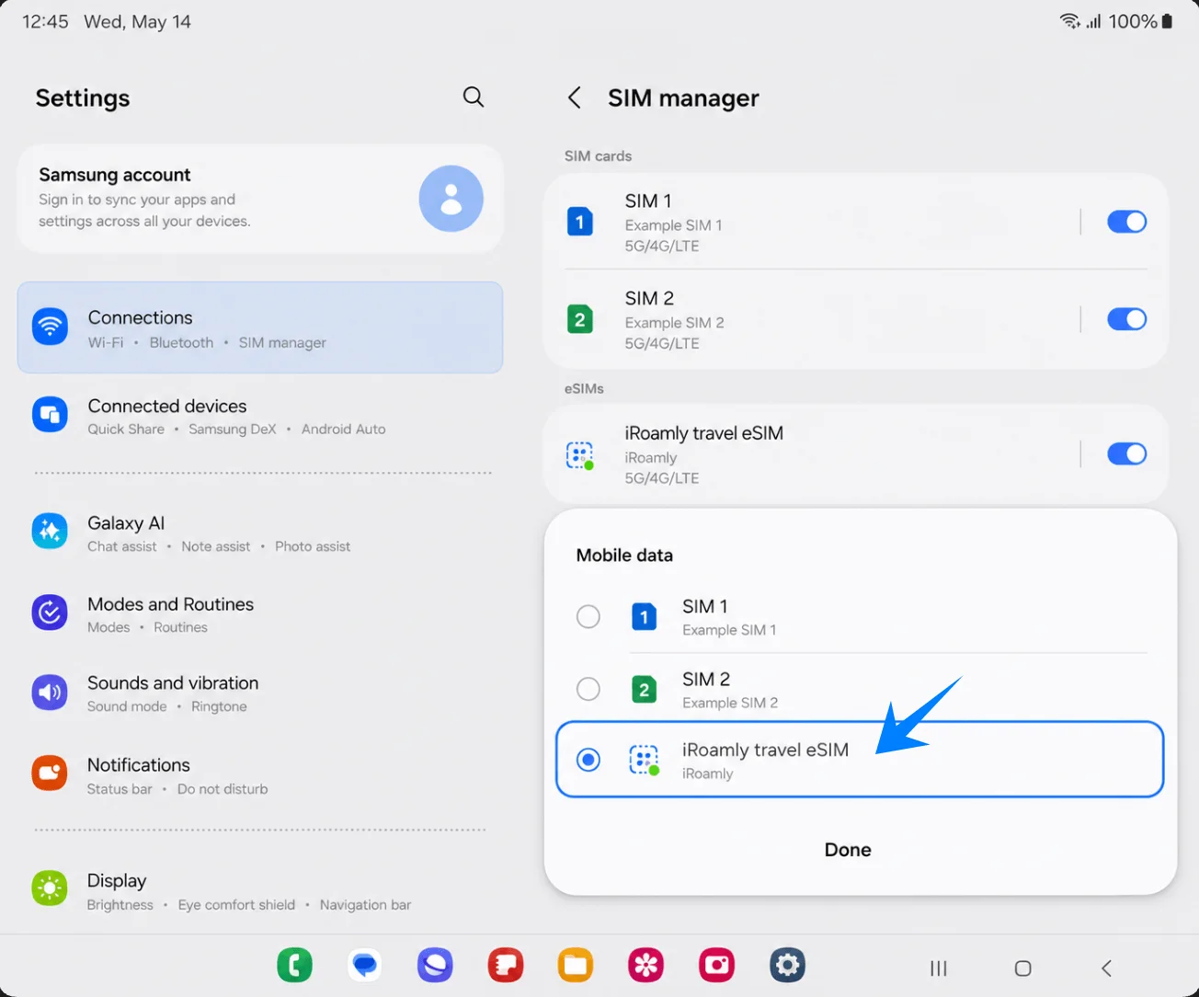Sign in via the Samsung account card
This screenshot has height=997, width=1199.
click(260, 199)
